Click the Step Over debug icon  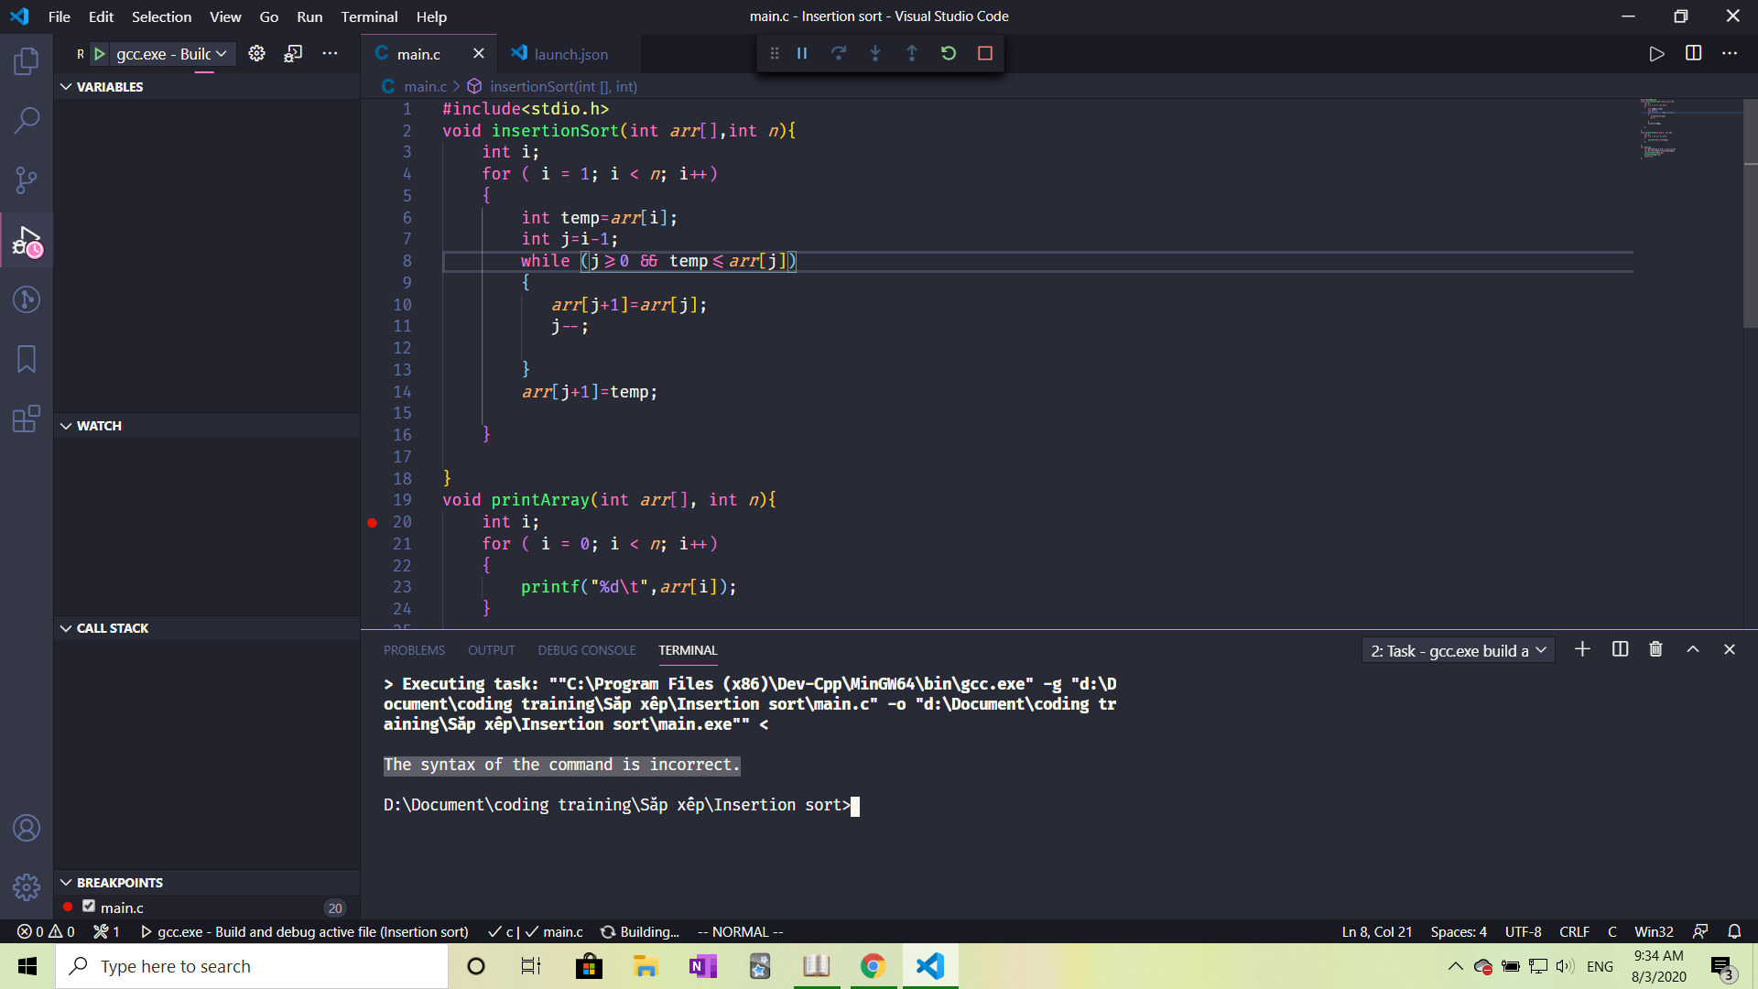coord(838,53)
